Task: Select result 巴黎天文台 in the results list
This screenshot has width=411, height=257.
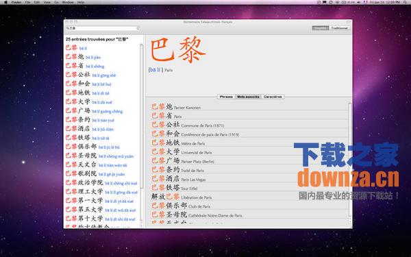Action: pos(96,164)
